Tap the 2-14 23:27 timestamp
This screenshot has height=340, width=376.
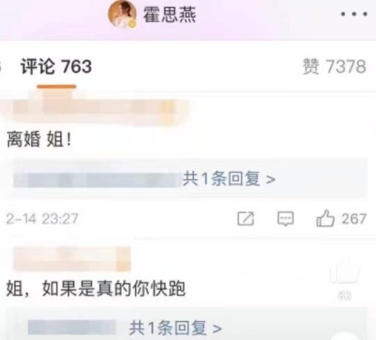pyautogui.click(x=42, y=219)
